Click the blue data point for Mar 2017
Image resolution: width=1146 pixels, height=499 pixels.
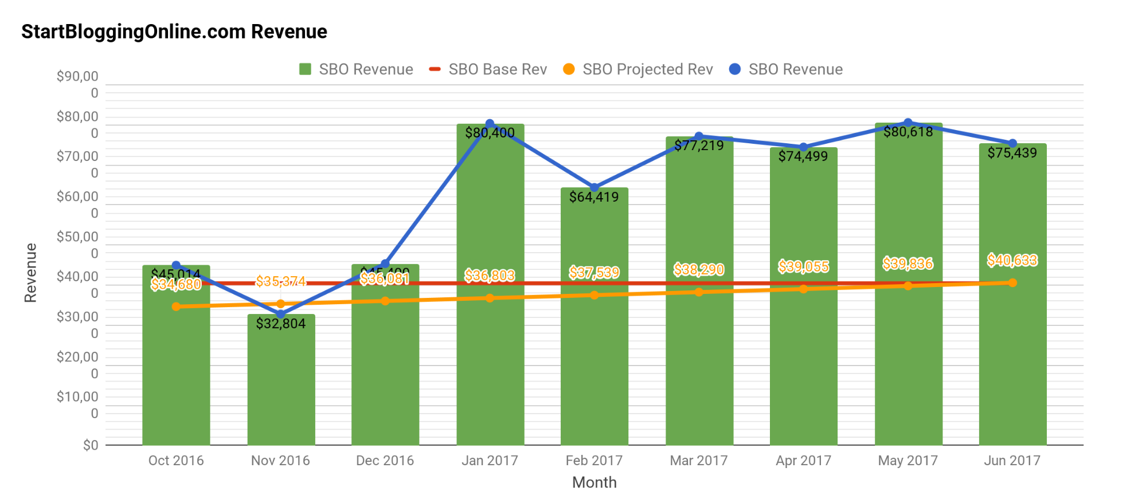tap(699, 136)
